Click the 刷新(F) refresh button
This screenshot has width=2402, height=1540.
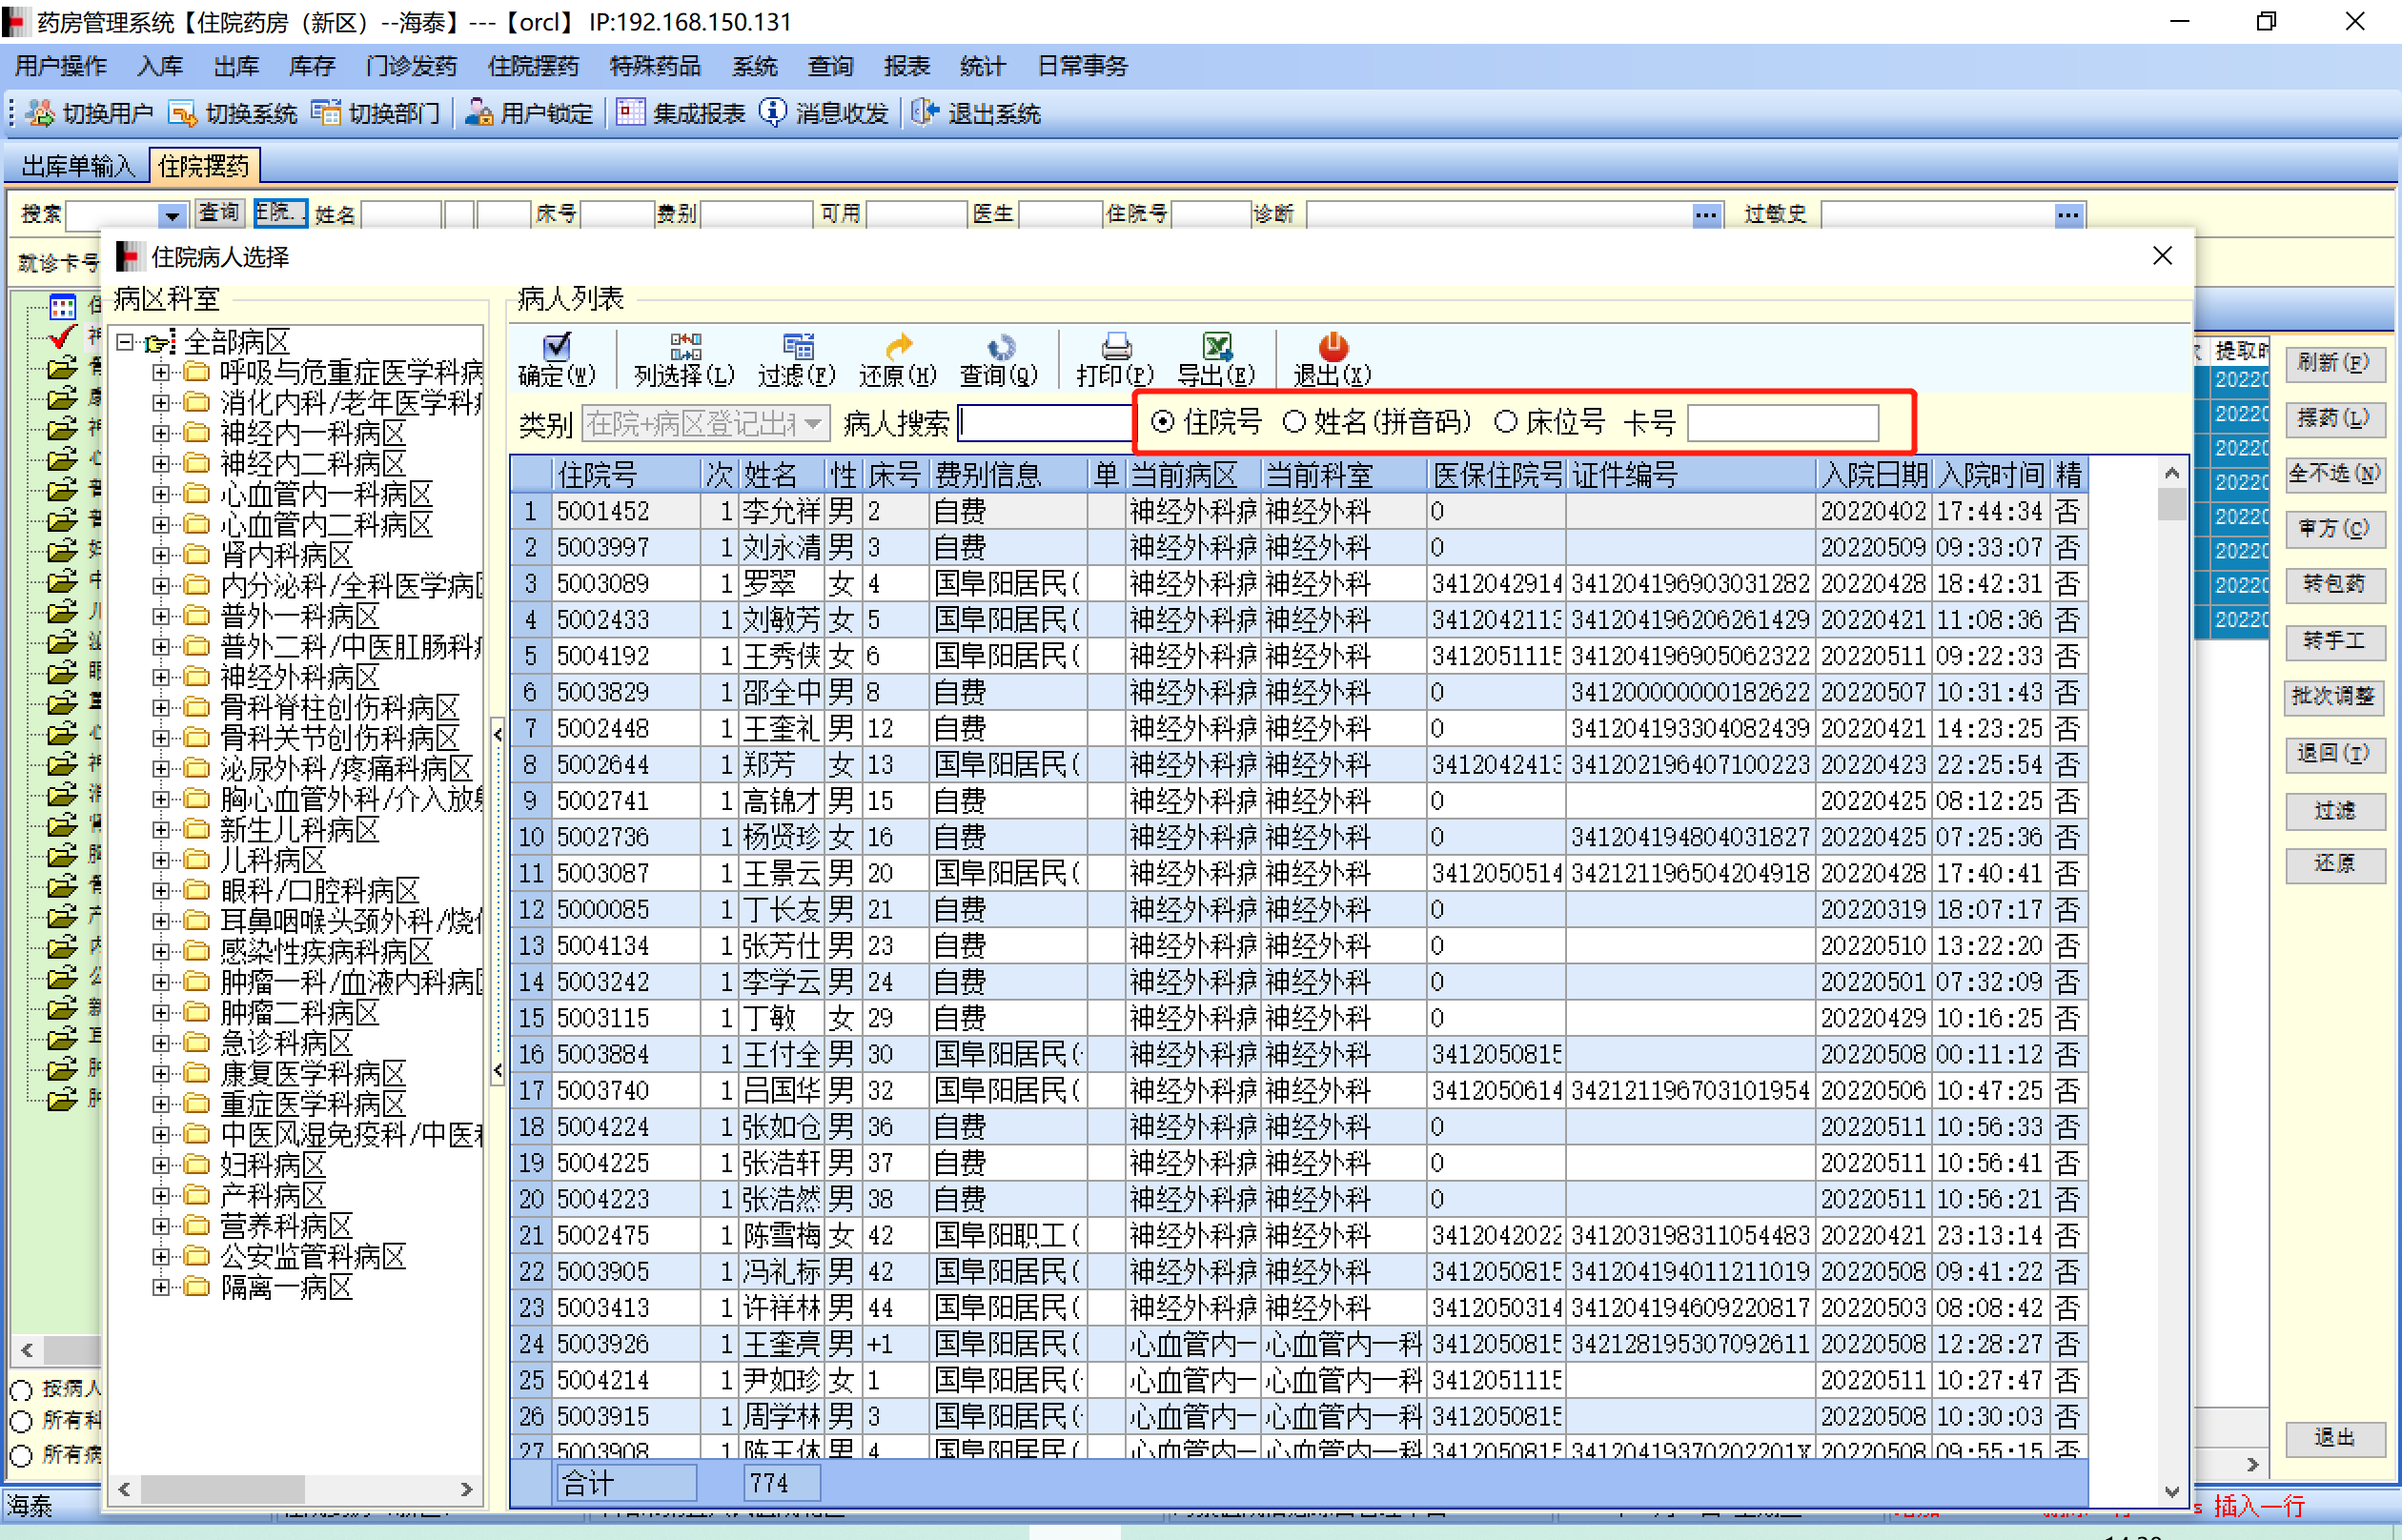click(x=2334, y=362)
